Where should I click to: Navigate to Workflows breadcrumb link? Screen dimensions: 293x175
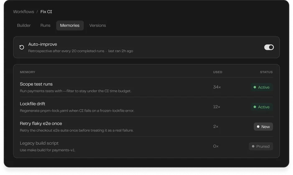tap(23, 12)
